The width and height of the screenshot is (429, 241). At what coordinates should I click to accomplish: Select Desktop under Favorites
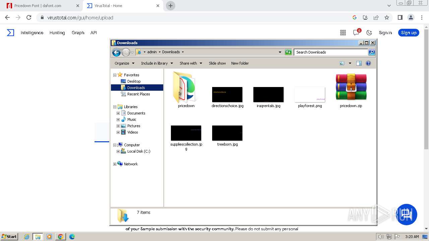[x=134, y=81]
